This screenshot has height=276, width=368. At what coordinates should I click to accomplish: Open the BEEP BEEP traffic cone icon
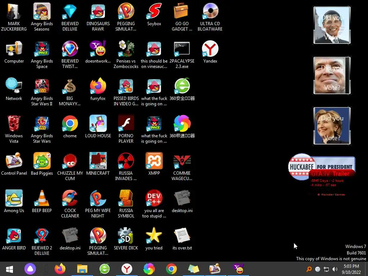pos(42,201)
